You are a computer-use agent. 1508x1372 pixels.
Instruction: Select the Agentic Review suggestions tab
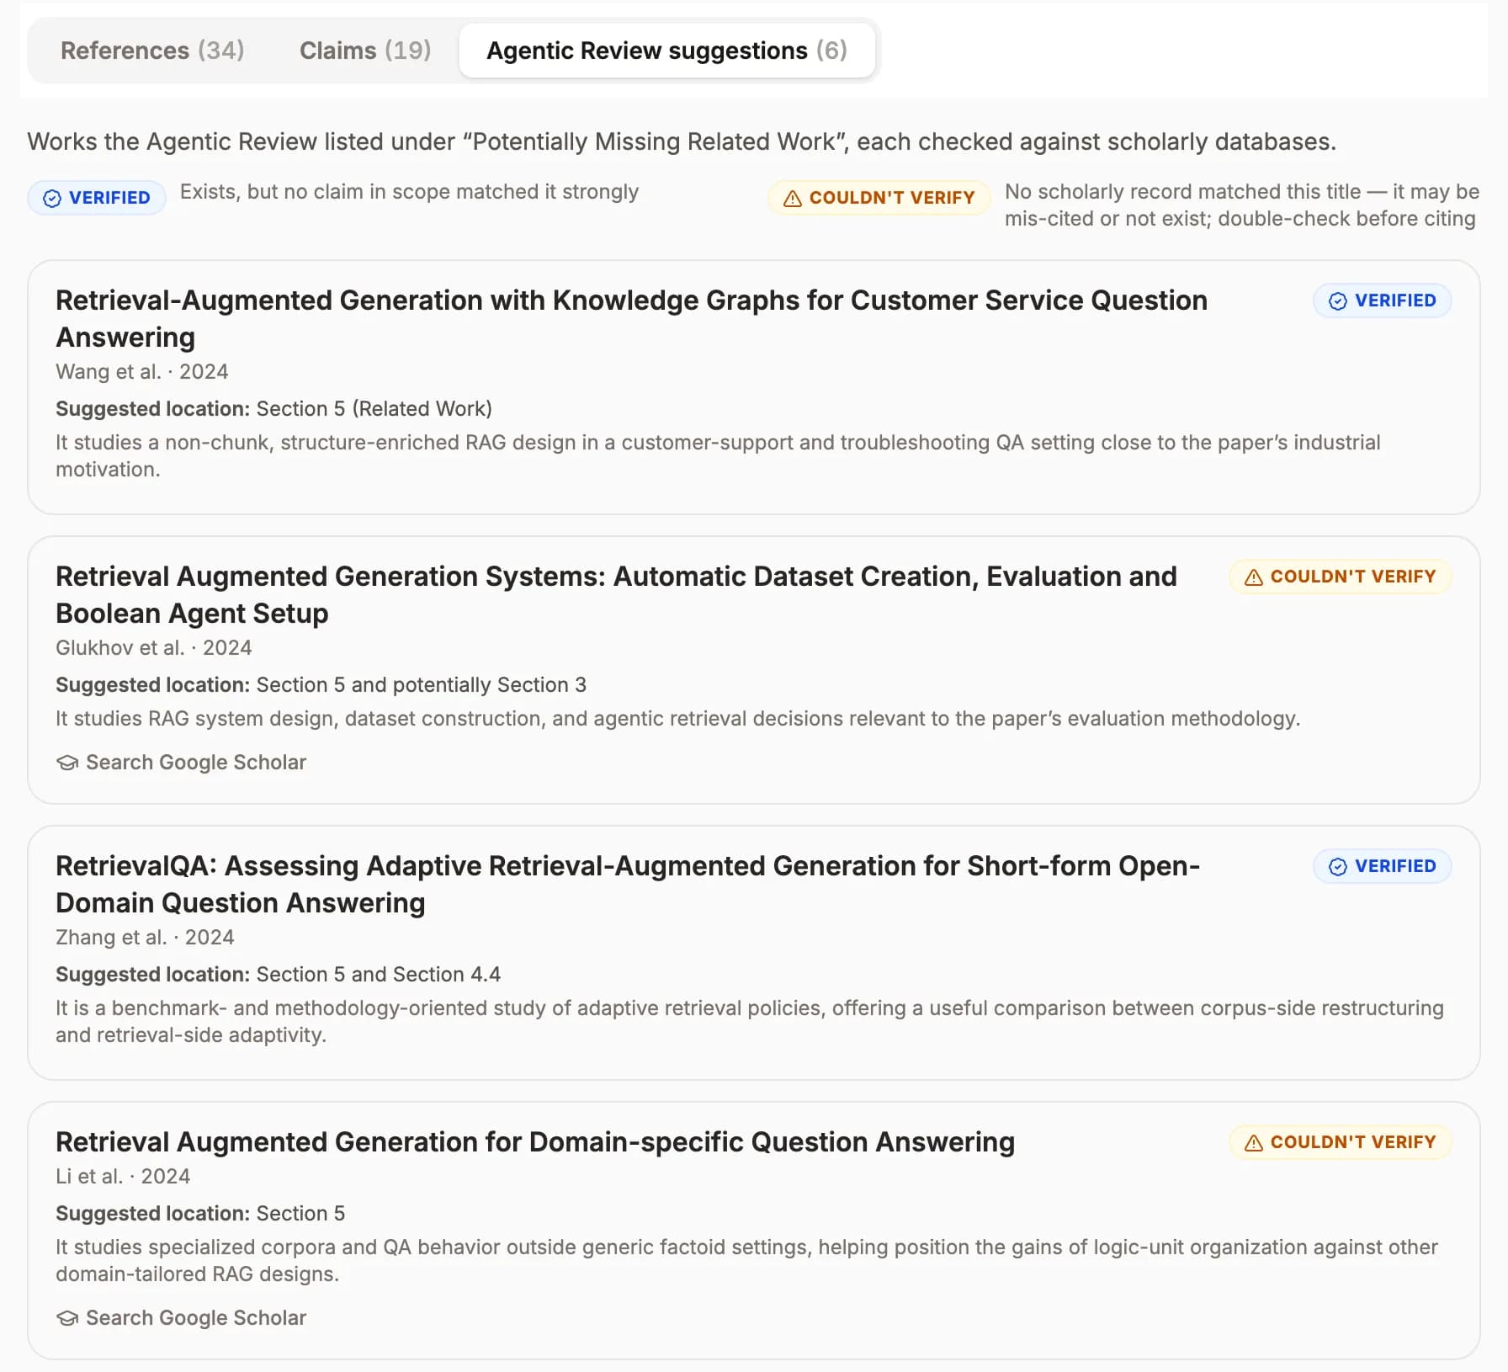(x=666, y=51)
